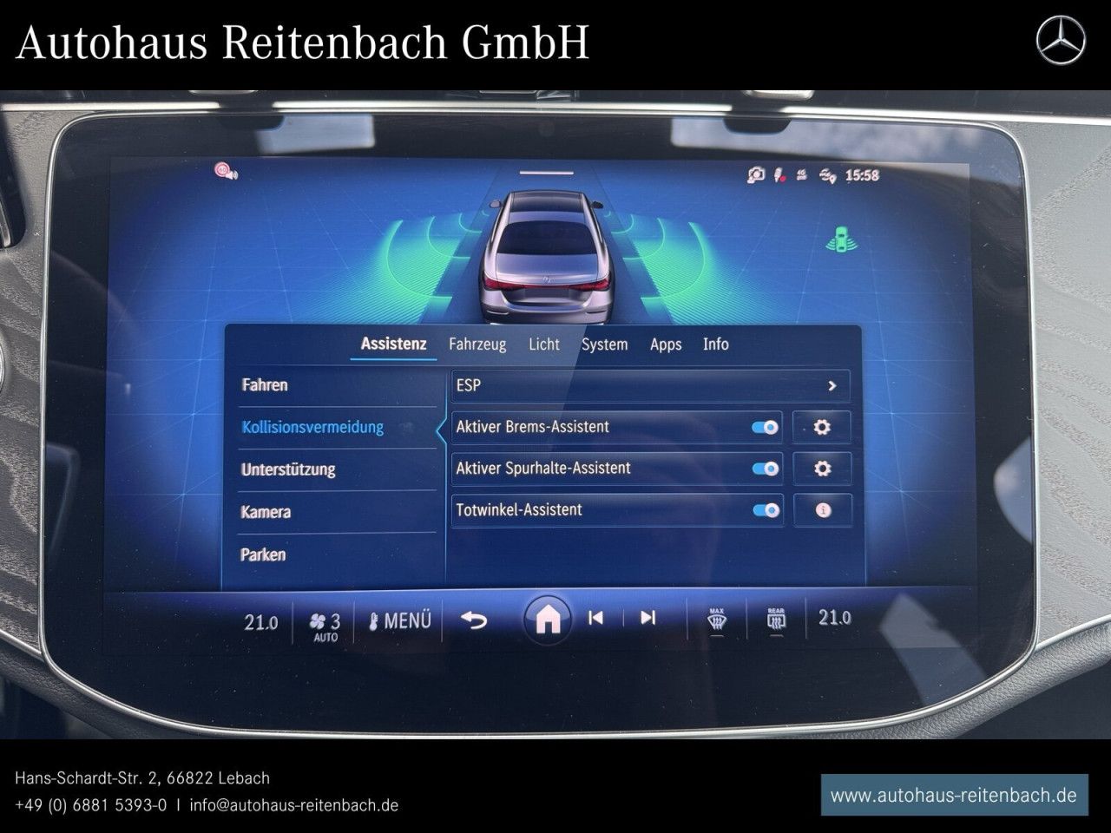Viewport: 1111px width, 833px height.
Task: Switch to the Info tab
Action: [x=716, y=344]
